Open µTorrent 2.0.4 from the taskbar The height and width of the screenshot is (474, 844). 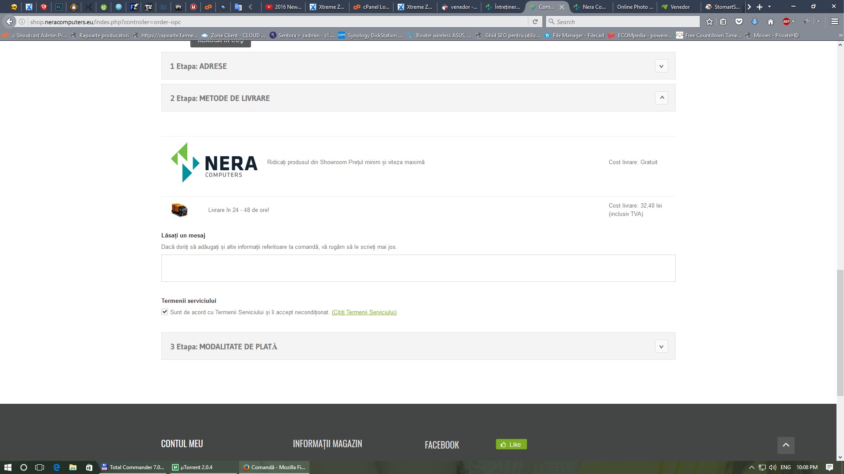[196, 467]
